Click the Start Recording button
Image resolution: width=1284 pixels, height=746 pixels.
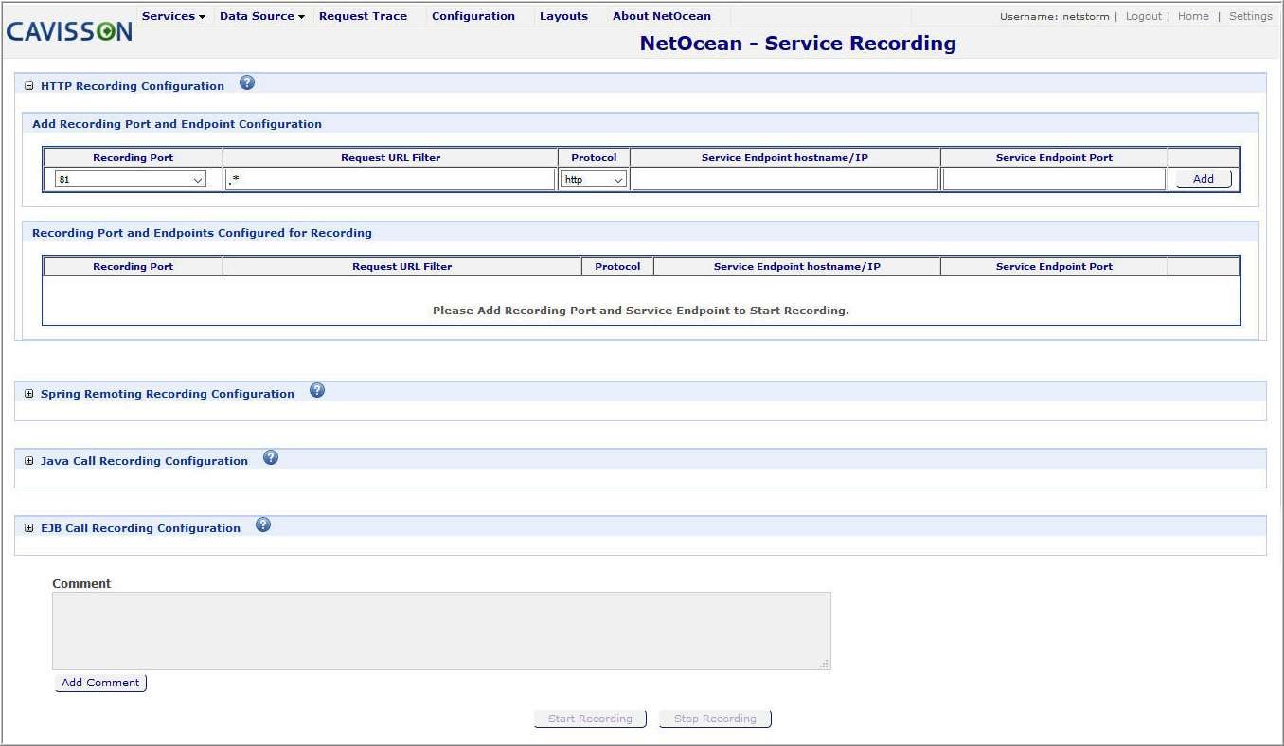pyautogui.click(x=590, y=719)
